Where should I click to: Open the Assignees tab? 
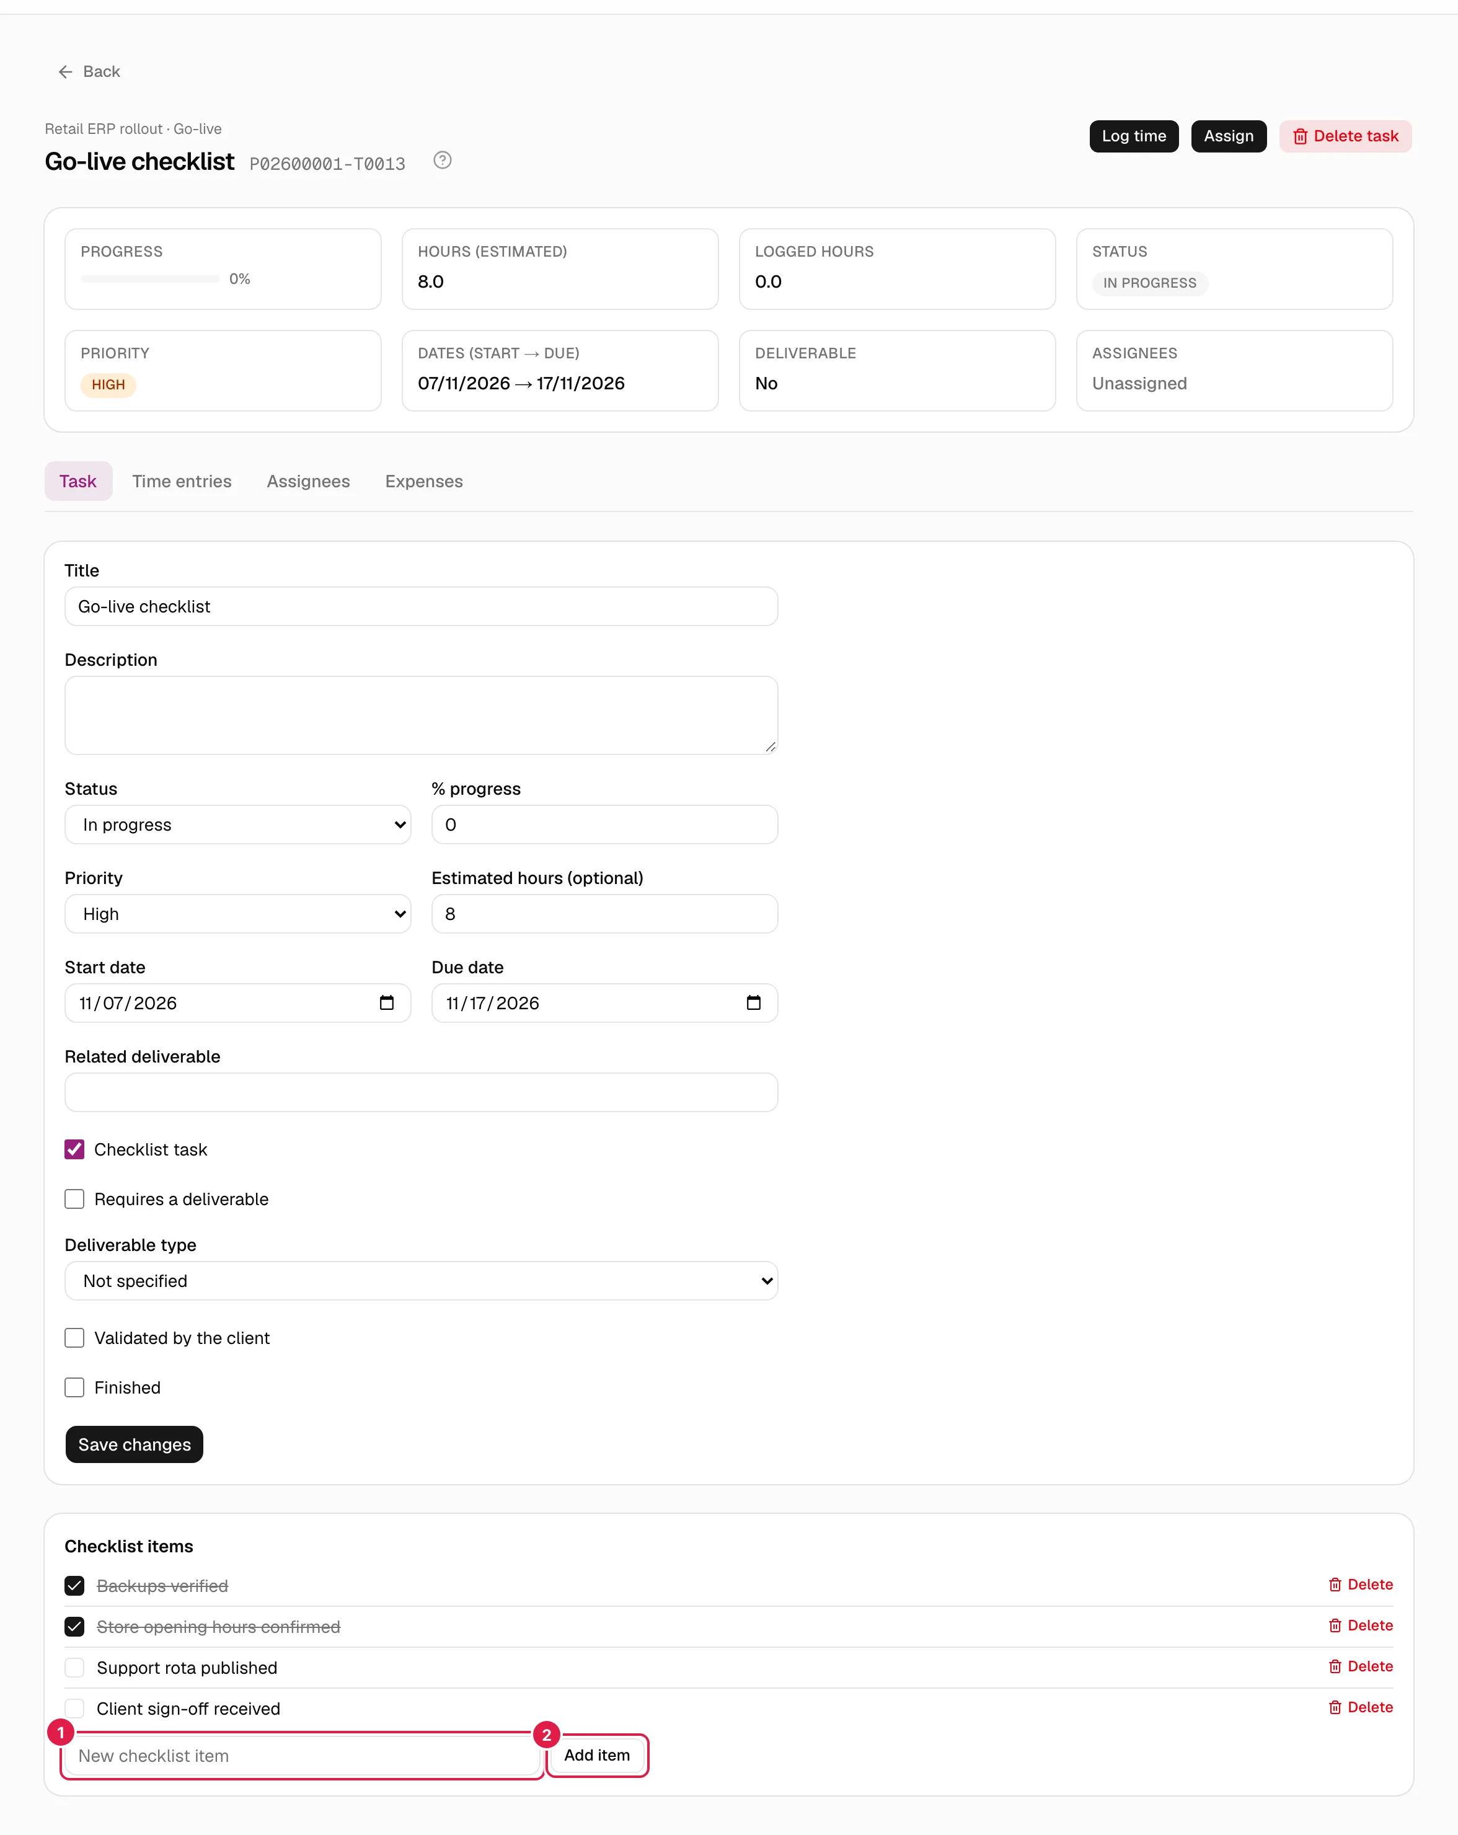pyautogui.click(x=308, y=481)
